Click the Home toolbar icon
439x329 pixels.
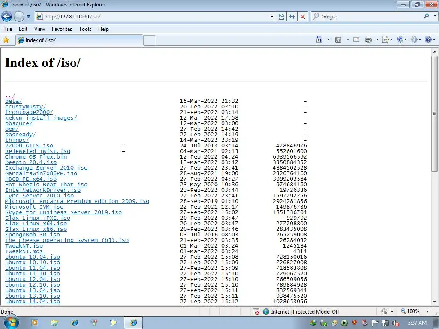click(319, 39)
